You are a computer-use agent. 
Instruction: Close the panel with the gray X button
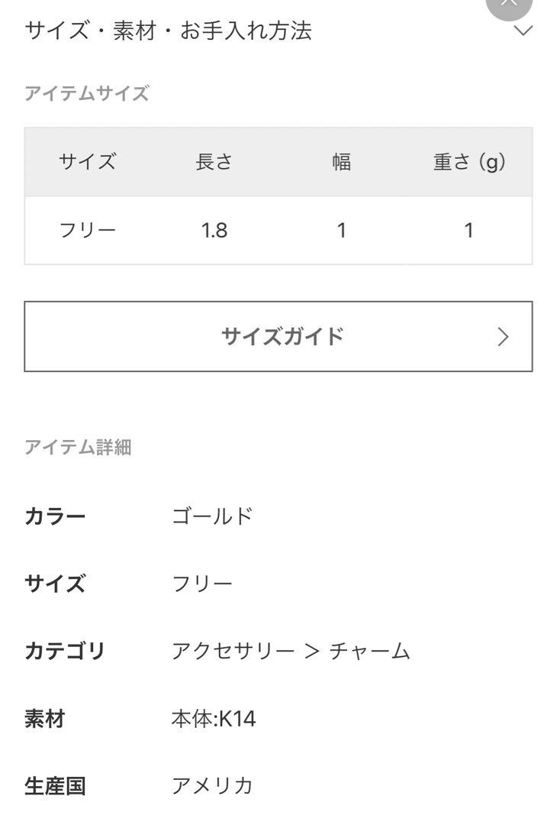pos(509,5)
